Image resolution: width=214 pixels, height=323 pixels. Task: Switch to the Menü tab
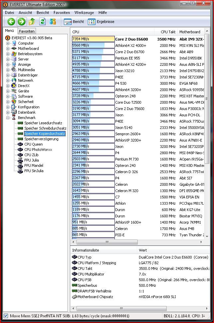(10, 31)
